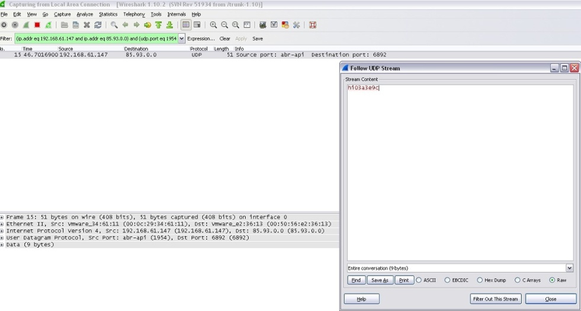The width and height of the screenshot is (581, 311).
Task: Open capture options toolbar icon
Action: pyautogui.click(x=15, y=25)
